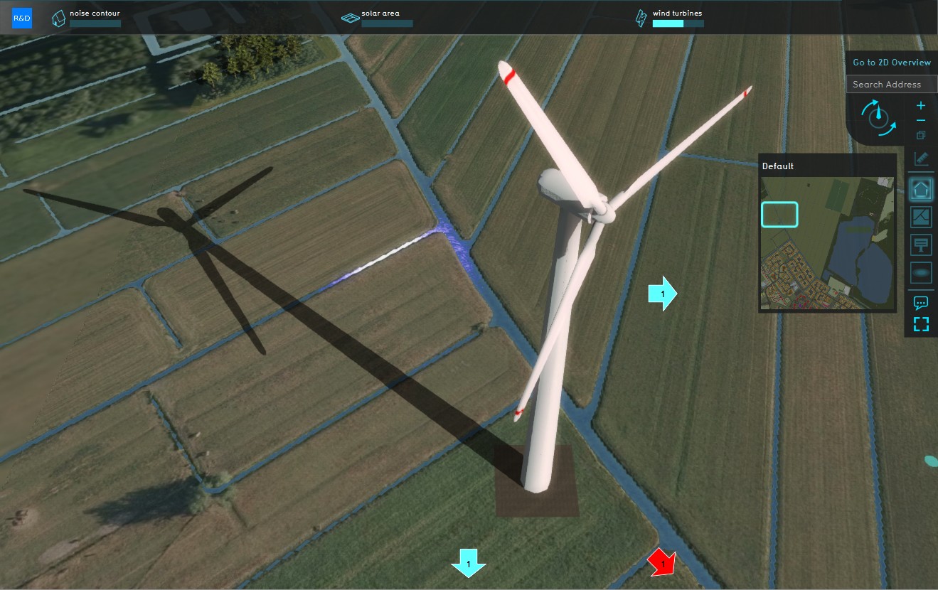Click the wind turbines lightning icon

[x=641, y=18]
